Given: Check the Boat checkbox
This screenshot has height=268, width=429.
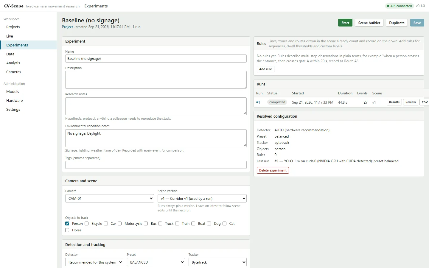Looking at the screenshot, I should click(x=193, y=224).
